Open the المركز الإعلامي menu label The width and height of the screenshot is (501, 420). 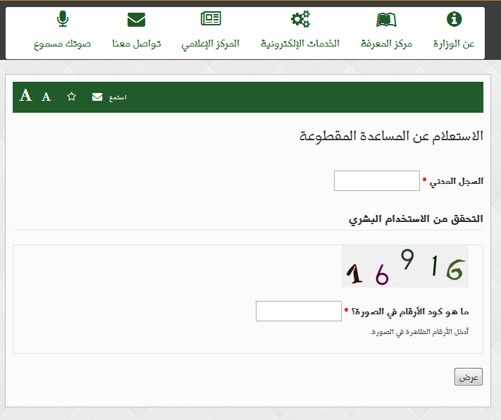[210, 44]
